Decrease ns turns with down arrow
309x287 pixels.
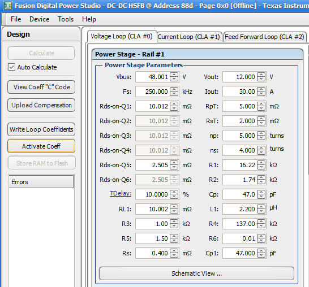tap(261, 153)
